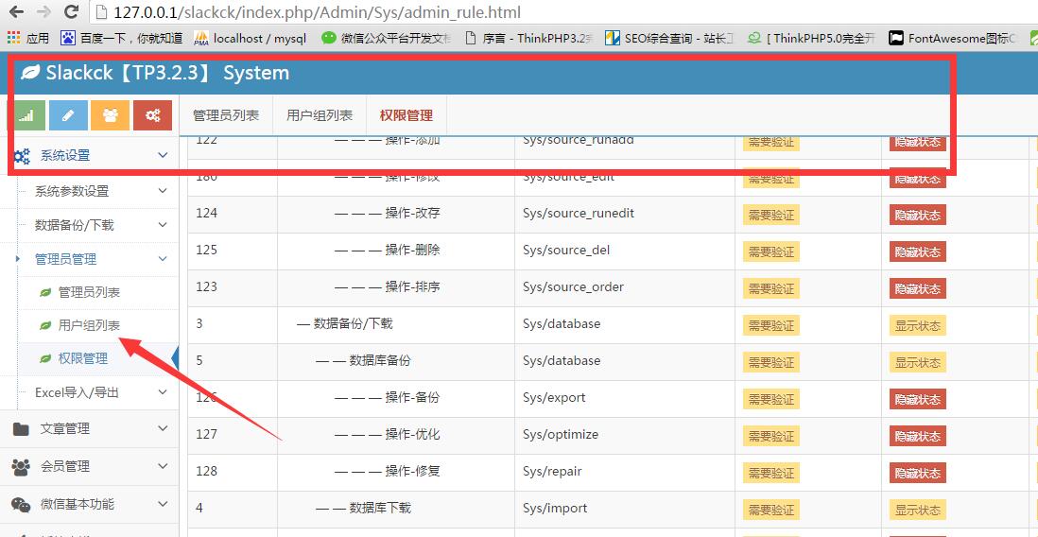Toggle 显示状态 badge for Sys/import row

pos(917,510)
